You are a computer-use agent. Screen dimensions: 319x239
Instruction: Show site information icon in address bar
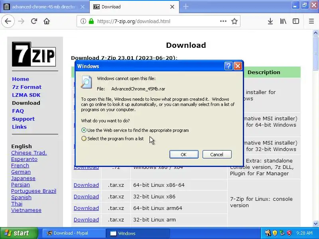pos(83,21)
